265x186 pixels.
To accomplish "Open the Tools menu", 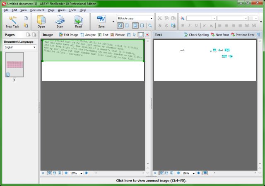I will click(72, 10).
